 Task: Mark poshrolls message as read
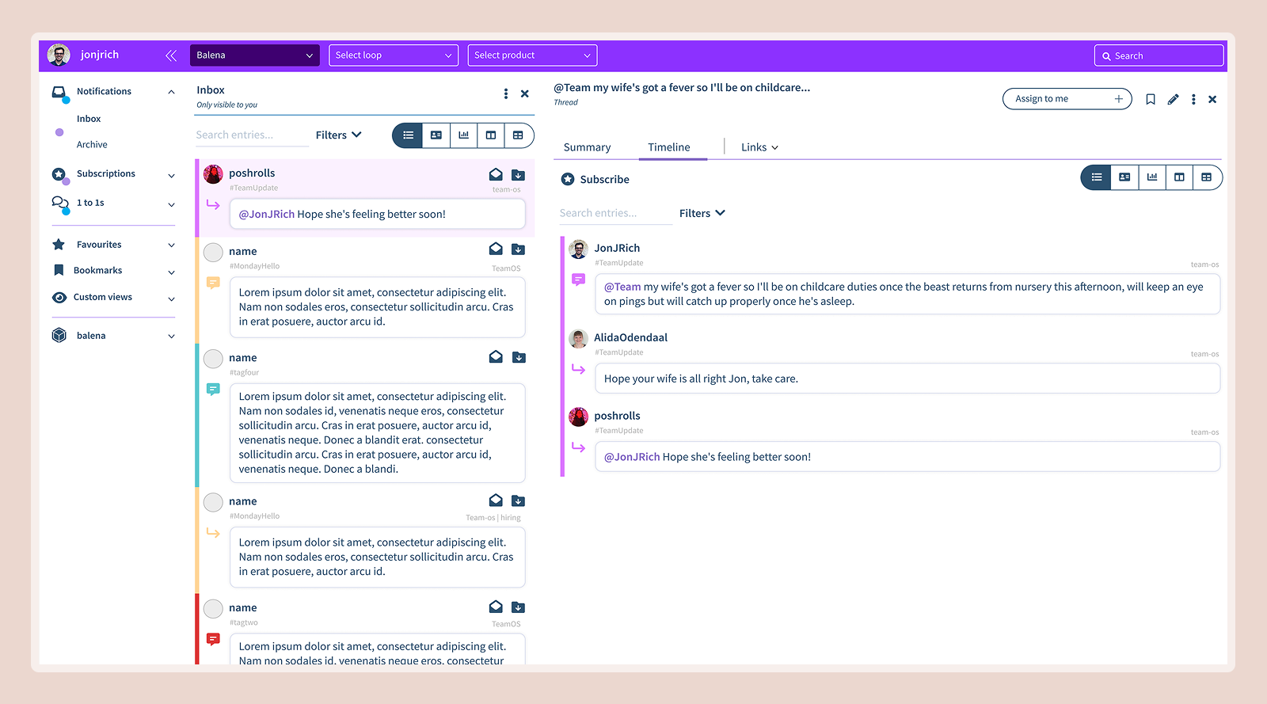click(x=496, y=174)
